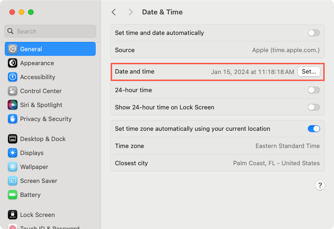Open Privacy & Security hand icon
The height and width of the screenshot is (229, 334).
(x=13, y=119)
